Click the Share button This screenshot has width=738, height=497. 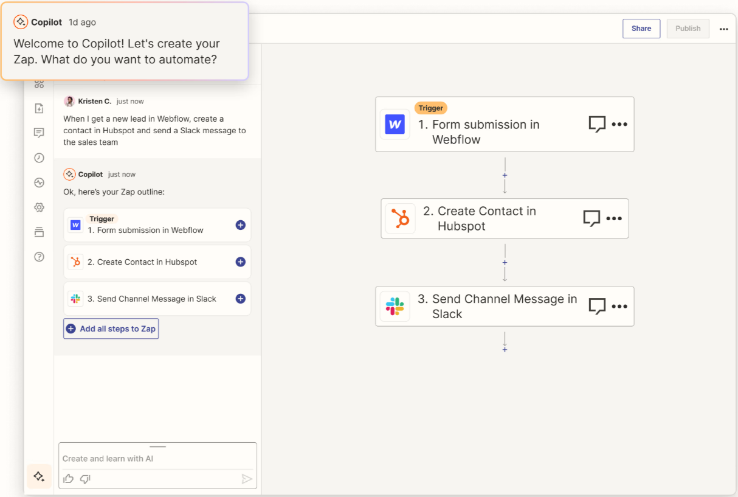(x=641, y=29)
